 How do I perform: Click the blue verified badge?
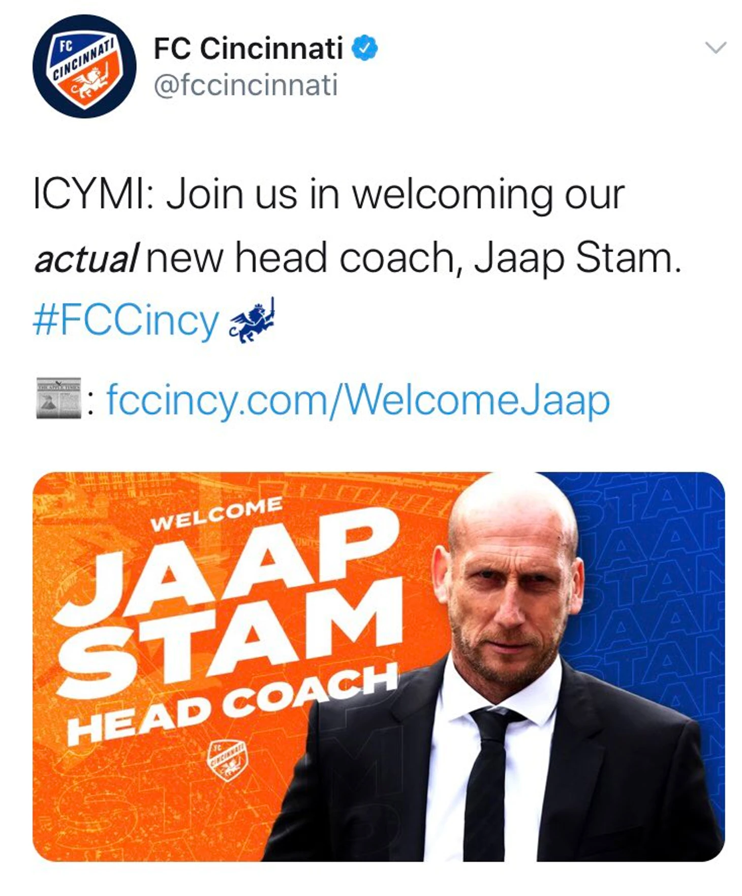(365, 48)
